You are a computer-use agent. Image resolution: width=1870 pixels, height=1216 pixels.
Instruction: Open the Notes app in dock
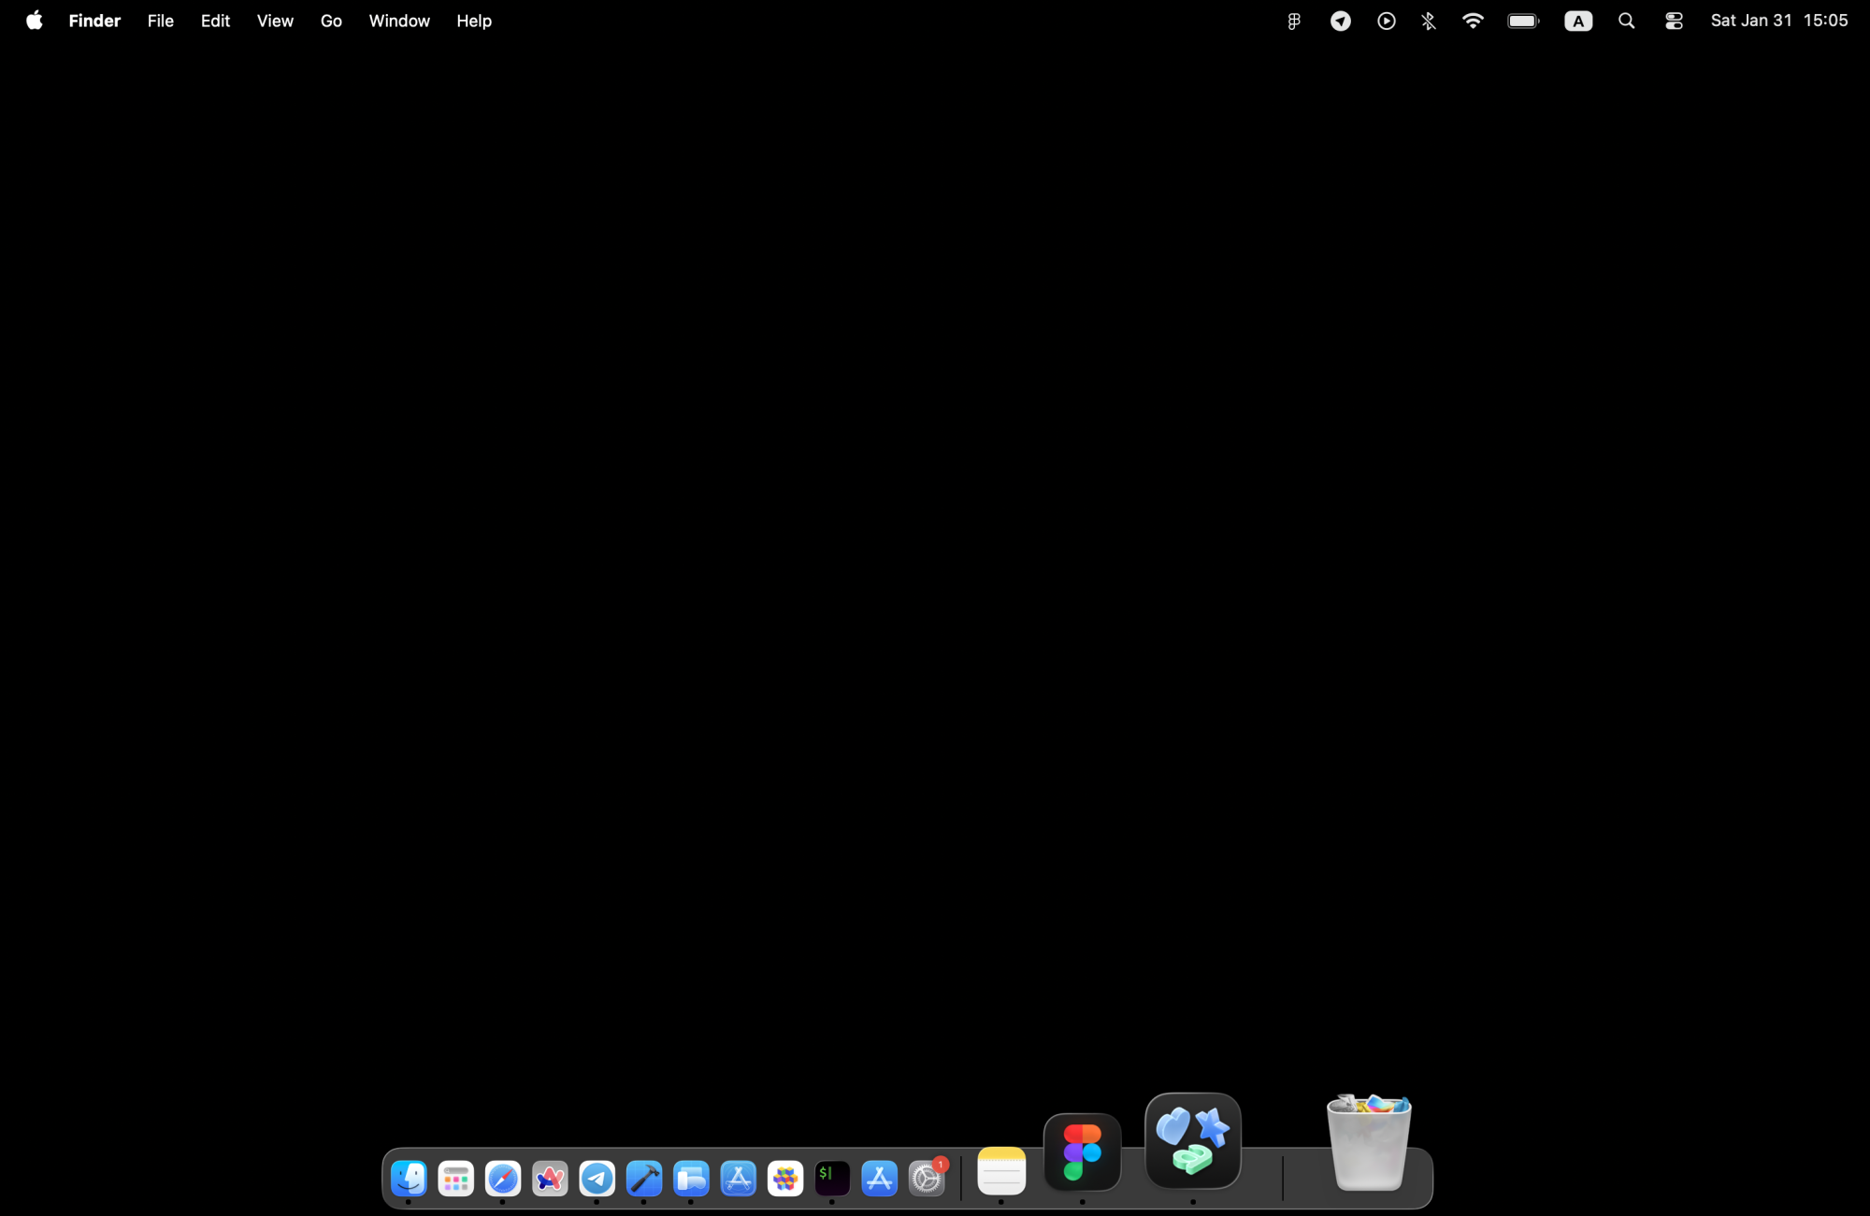[x=1001, y=1171]
